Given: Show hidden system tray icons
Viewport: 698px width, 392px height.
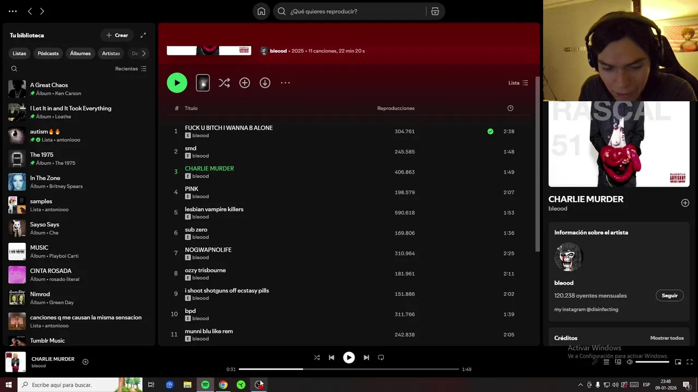Looking at the screenshot, I should point(580,385).
